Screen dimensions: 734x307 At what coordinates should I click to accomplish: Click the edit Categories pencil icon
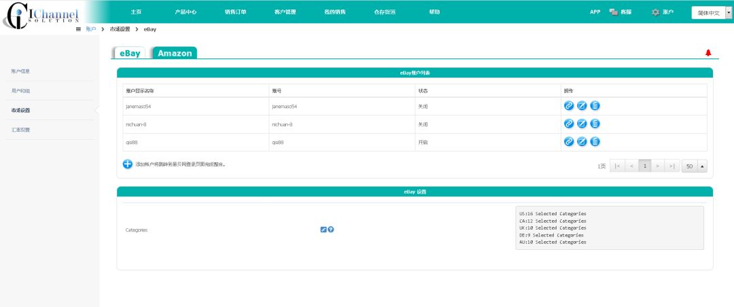point(323,230)
